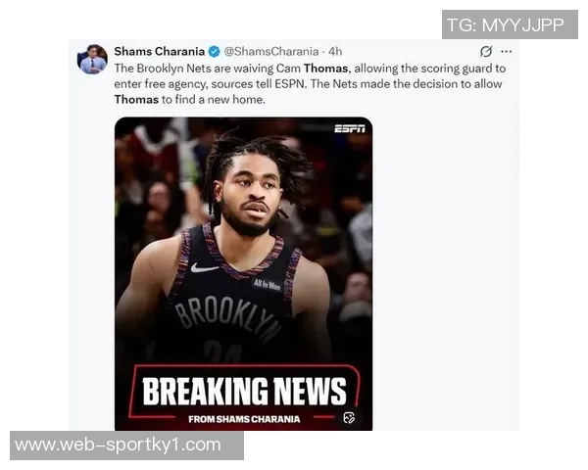
Task: Click the Shams Charania display name
Action: tap(160, 51)
